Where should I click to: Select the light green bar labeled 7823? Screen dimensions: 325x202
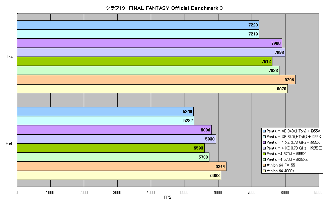click(x=148, y=71)
